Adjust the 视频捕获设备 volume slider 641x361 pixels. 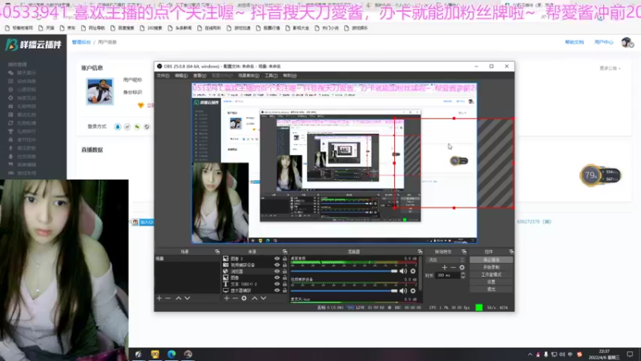click(344, 290)
